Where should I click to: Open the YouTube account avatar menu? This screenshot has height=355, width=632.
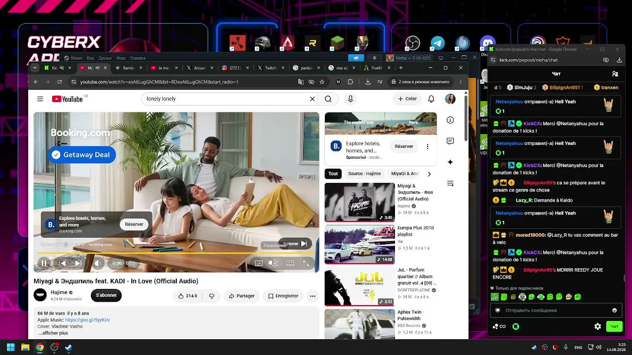(450, 99)
